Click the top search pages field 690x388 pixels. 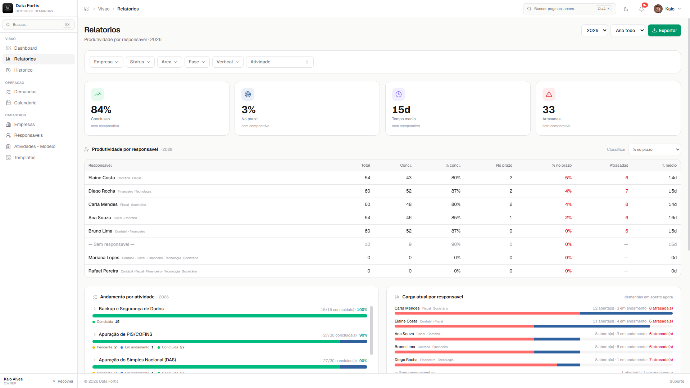click(x=569, y=9)
